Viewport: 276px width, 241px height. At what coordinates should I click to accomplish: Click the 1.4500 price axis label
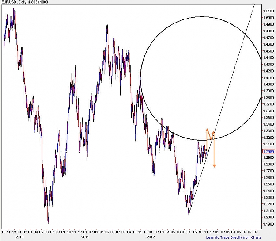(x=268, y=51)
